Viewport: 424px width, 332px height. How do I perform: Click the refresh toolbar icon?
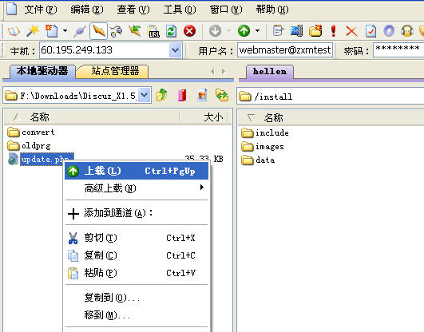point(172,31)
